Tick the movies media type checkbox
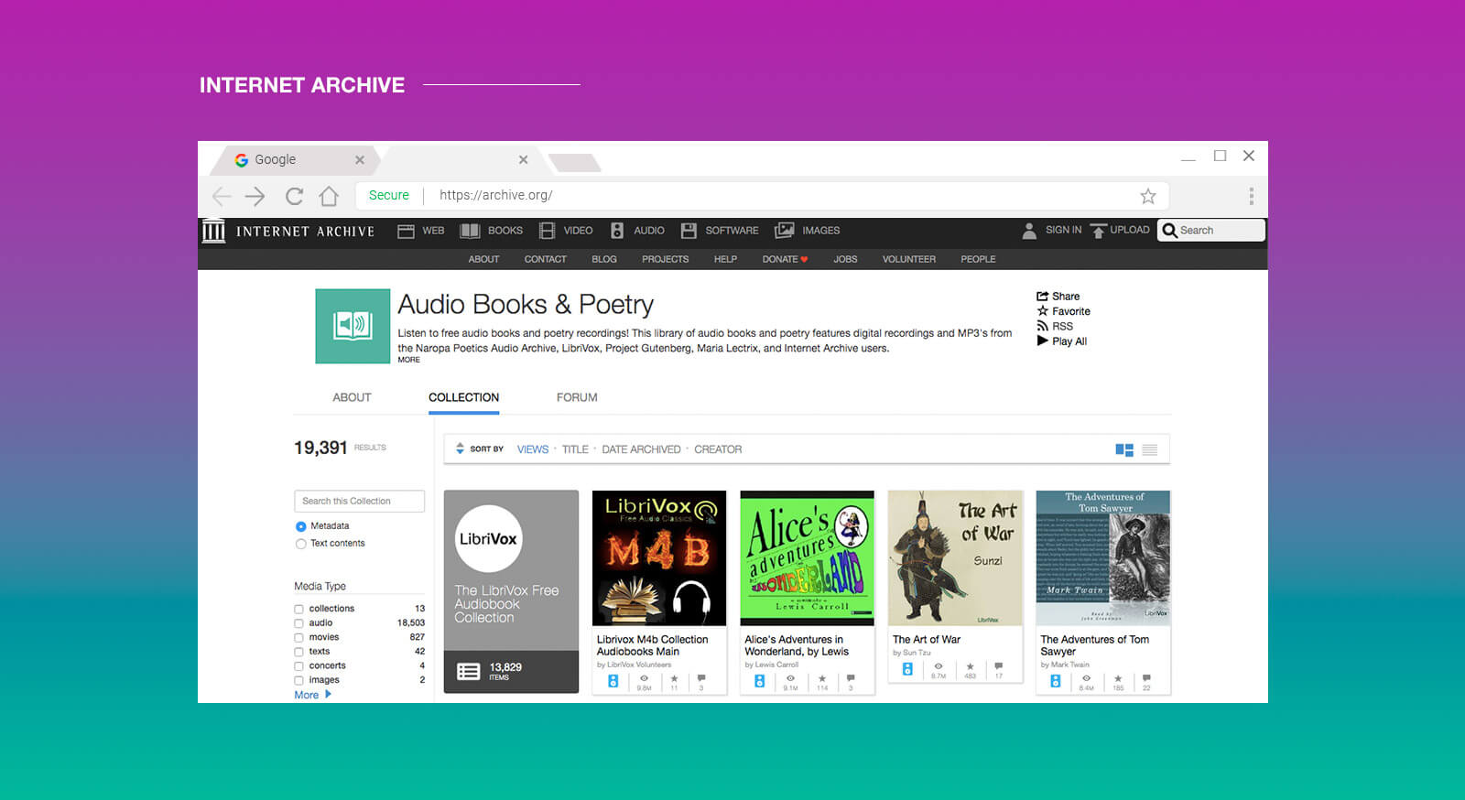This screenshot has height=800, width=1465. click(x=298, y=638)
